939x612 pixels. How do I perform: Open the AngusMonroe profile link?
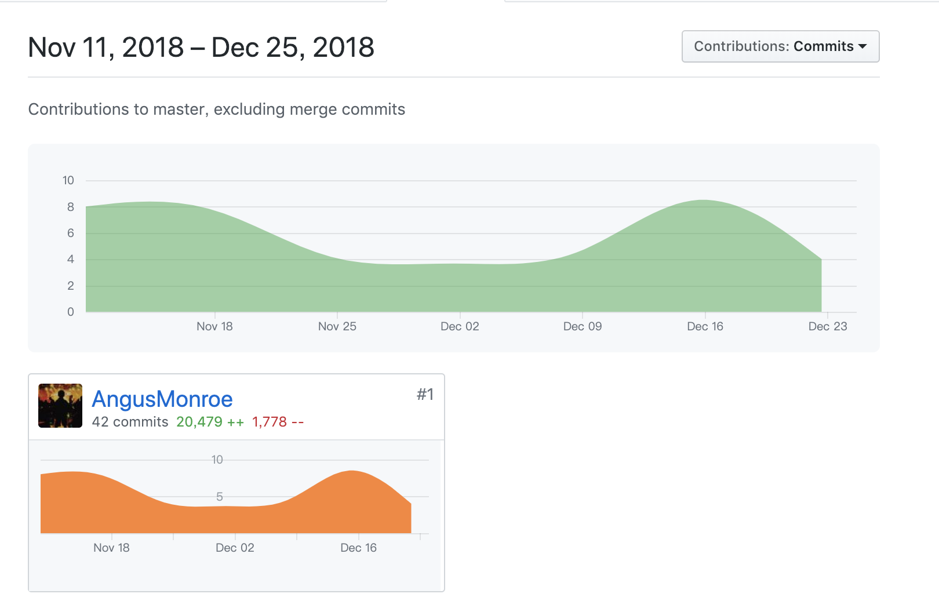162,399
